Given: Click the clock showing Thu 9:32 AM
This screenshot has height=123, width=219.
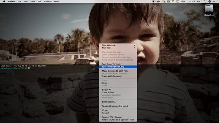Looking at the screenshot, I should [x=194, y=1].
